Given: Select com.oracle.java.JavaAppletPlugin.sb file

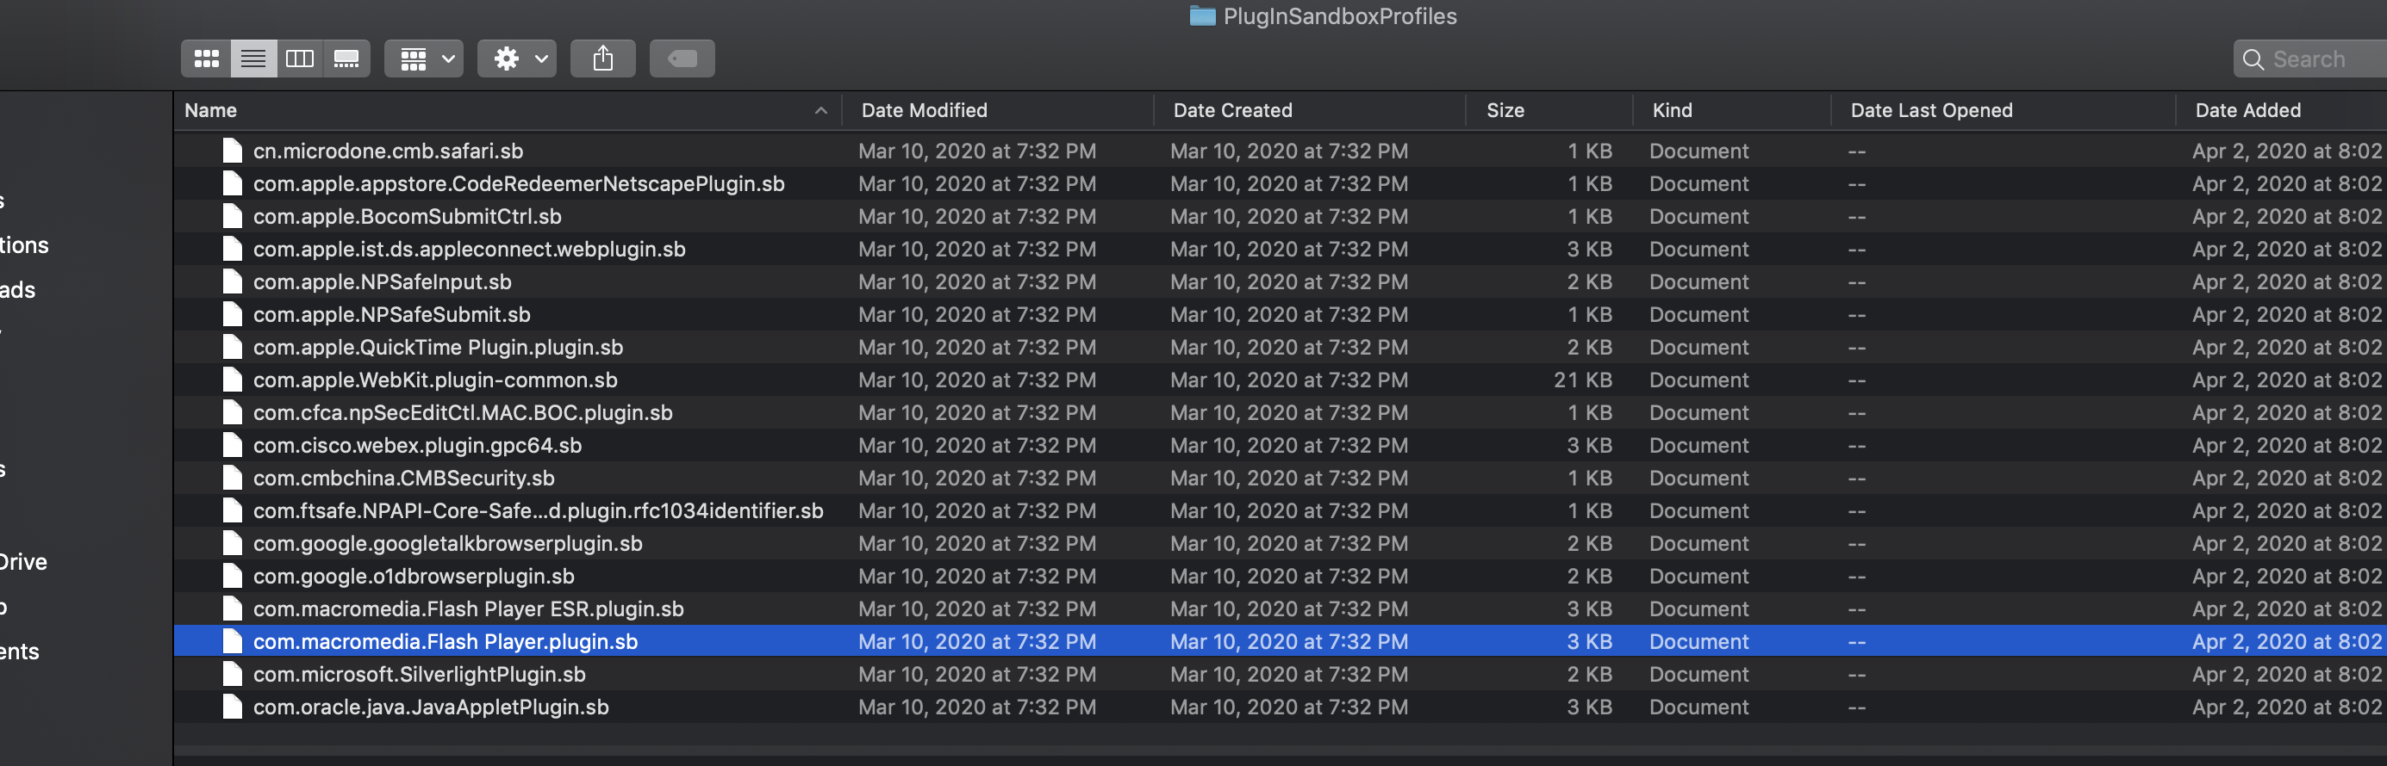Looking at the screenshot, I should click(x=1279, y=707).
